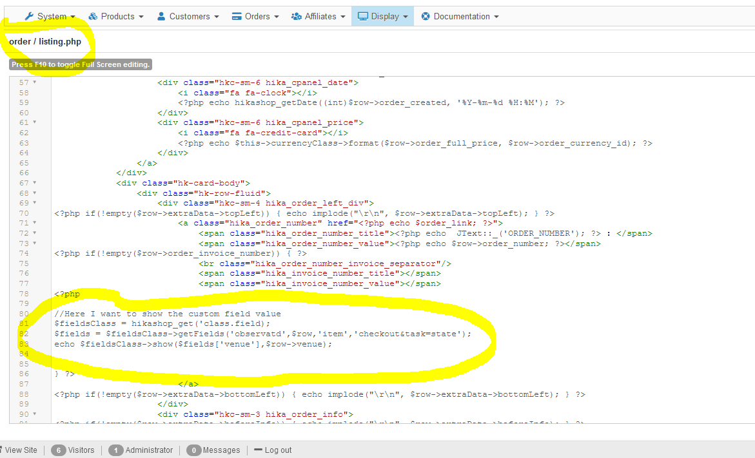
Task: Click the getFields('observatd' code line
Action: coord(263,334)
